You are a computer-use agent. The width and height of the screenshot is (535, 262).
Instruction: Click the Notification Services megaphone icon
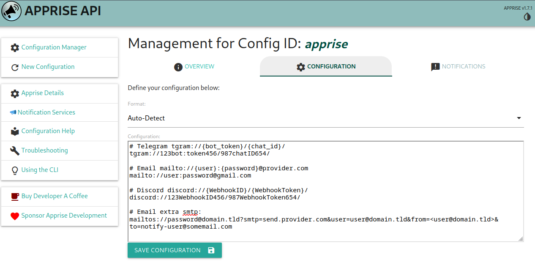point(13,112)
